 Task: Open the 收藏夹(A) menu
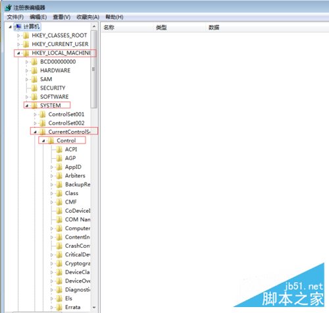pyautogui.click(x=88, y=17)
